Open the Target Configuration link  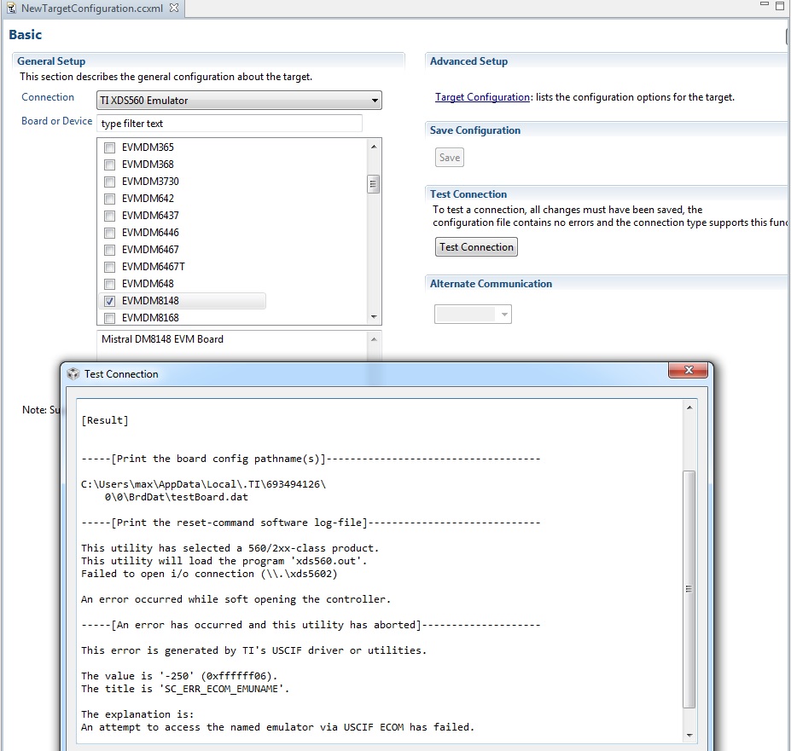(x=482, y=96)
